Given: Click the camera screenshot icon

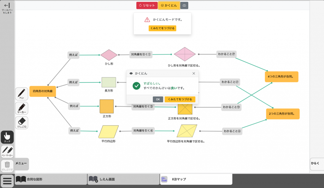Looking at the screenshot, I should point(184,5).
